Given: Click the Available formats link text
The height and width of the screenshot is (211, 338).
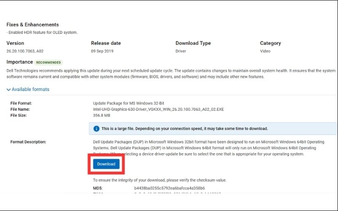Looking at the screenshot, I should click(x=30, y=89).
